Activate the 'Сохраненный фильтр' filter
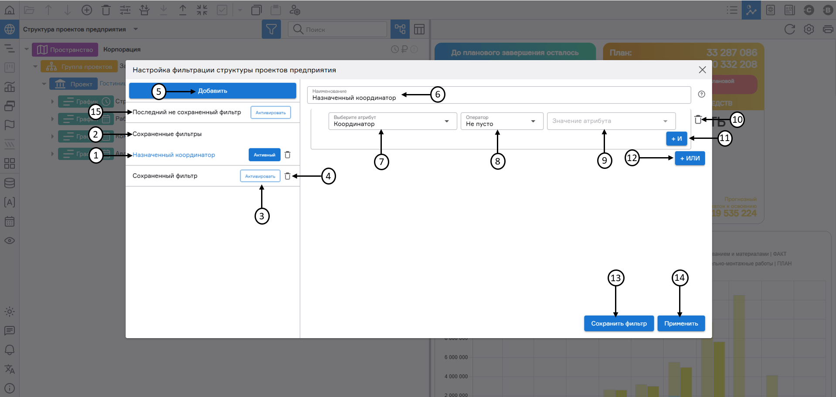The height and width of the screenshot is (397, 836). [260, 176]
